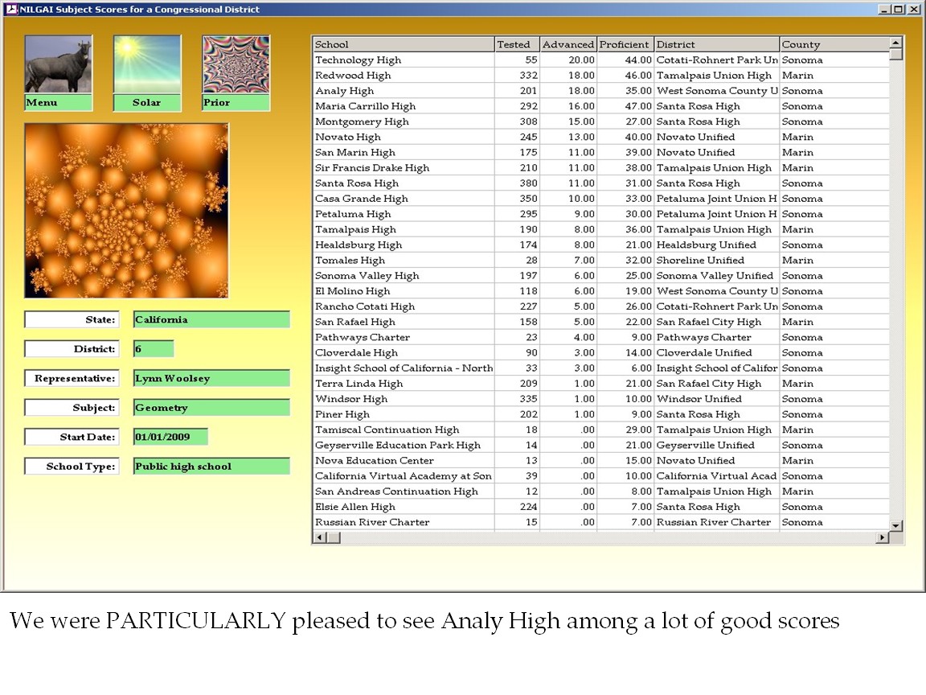Viewport: 926px width, 695px height.
Task: Click the State field showing California
Action: (x=211, y=320)
